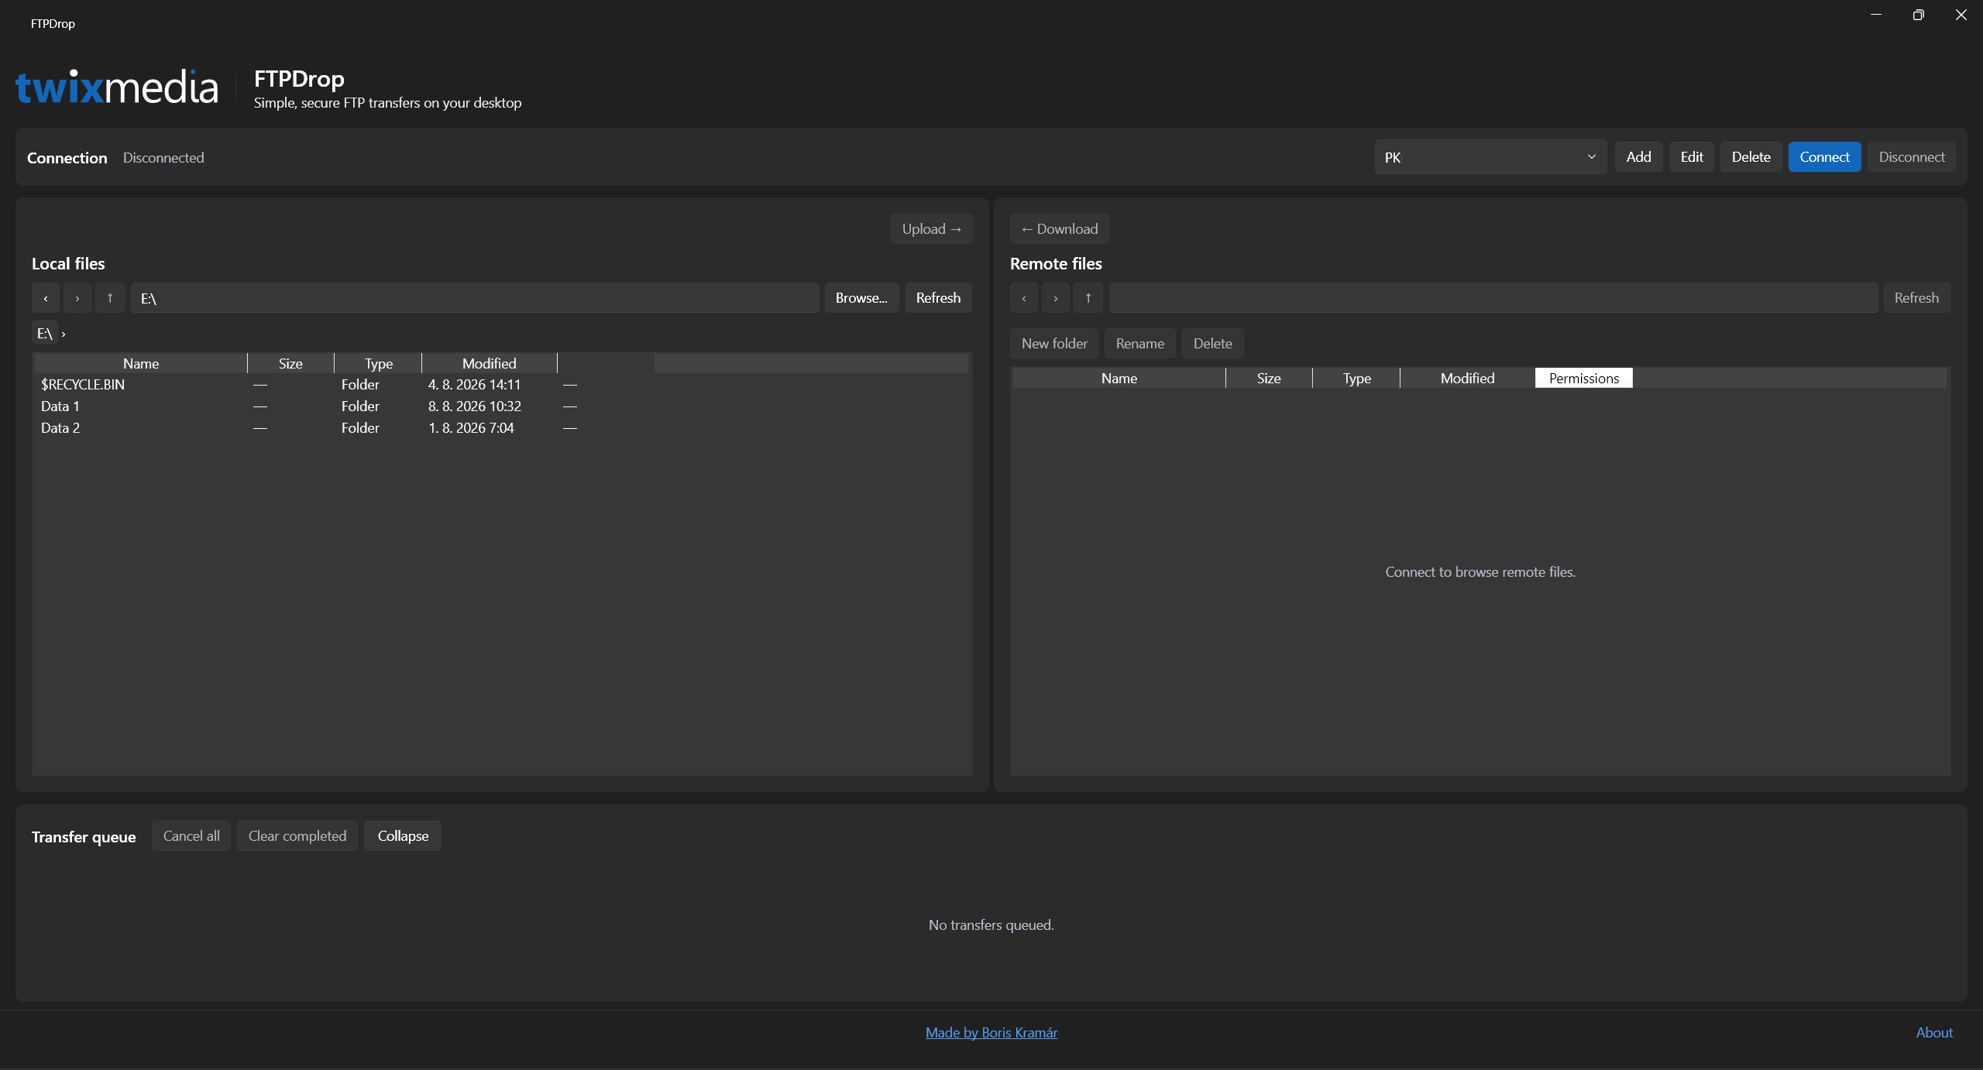Open the Made by Boris Kramár link

pyautogui.click(x=991, y=1033)
